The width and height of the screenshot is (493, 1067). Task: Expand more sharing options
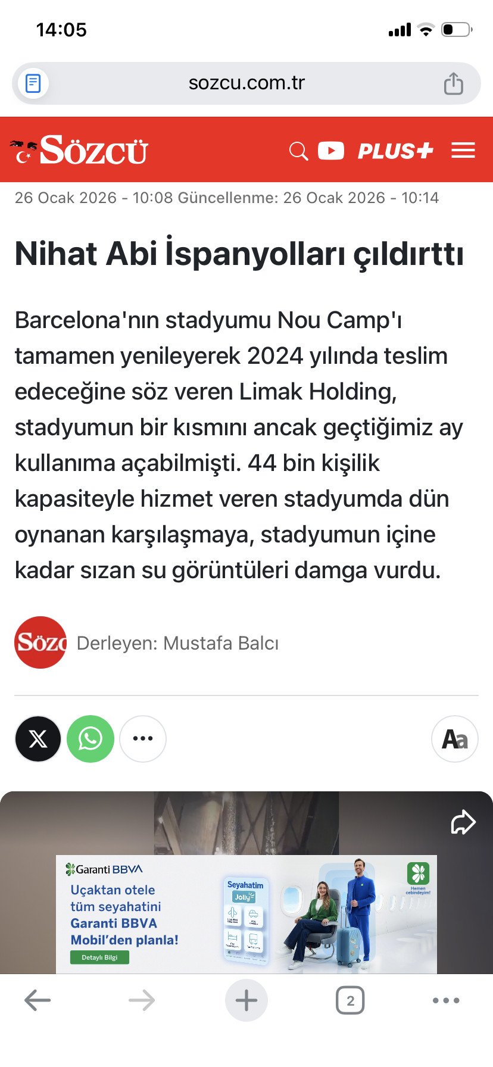pyautogui.click(x=143, y=739)
